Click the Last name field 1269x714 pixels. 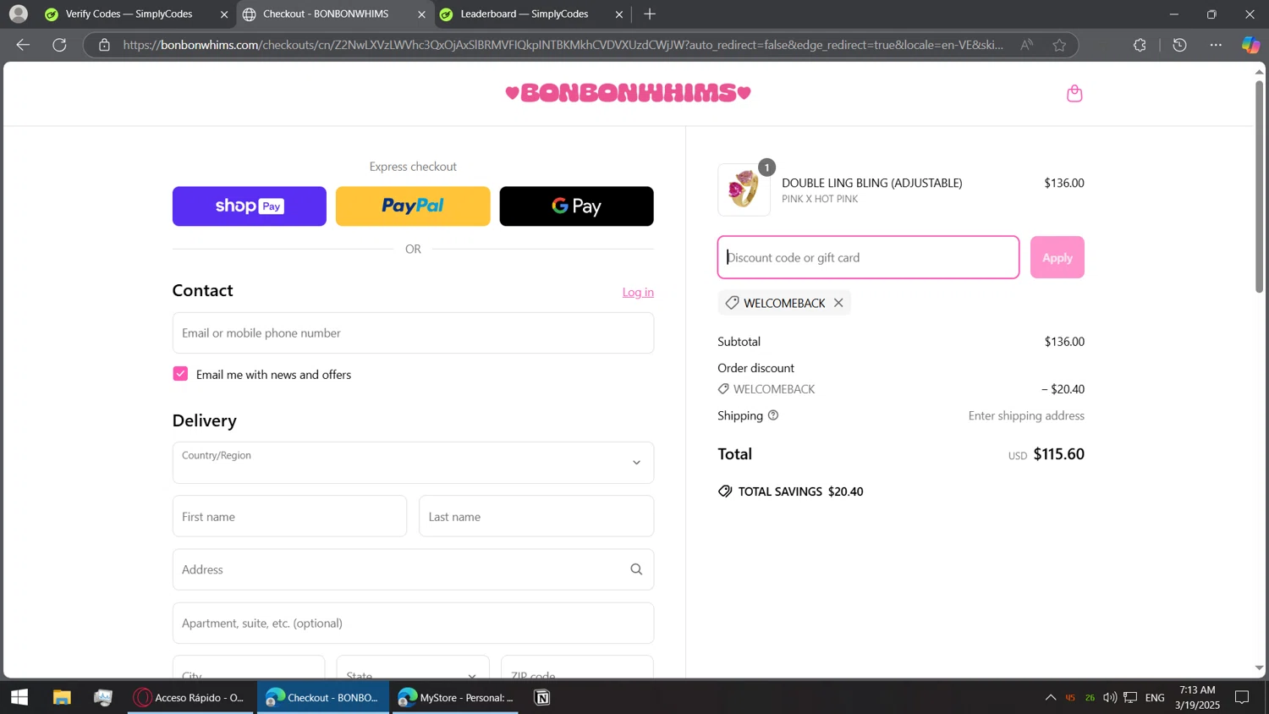[x=536, y=516]
